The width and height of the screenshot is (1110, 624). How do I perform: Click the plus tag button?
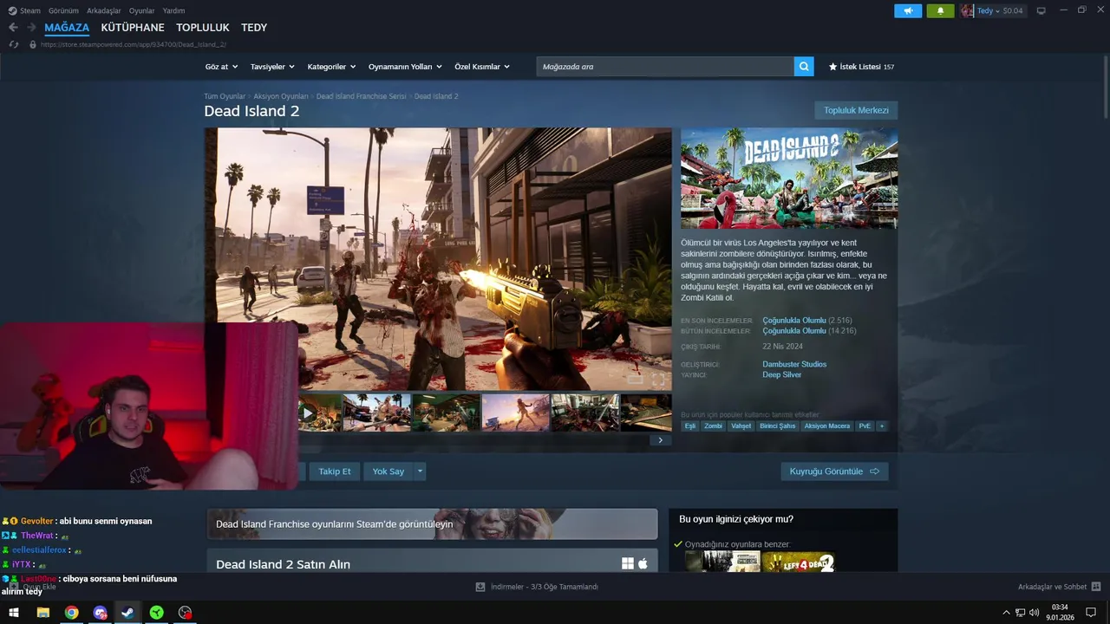pos(882,426)
